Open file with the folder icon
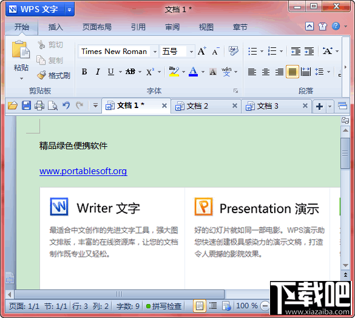 click(x=13, y=106)
